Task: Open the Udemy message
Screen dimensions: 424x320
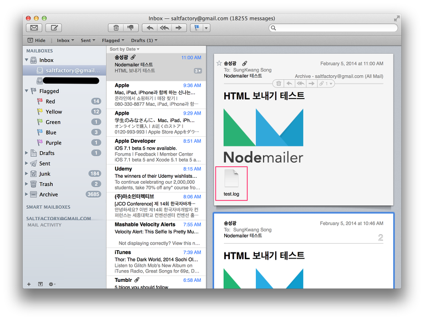Action: click(x=157, y=178)
